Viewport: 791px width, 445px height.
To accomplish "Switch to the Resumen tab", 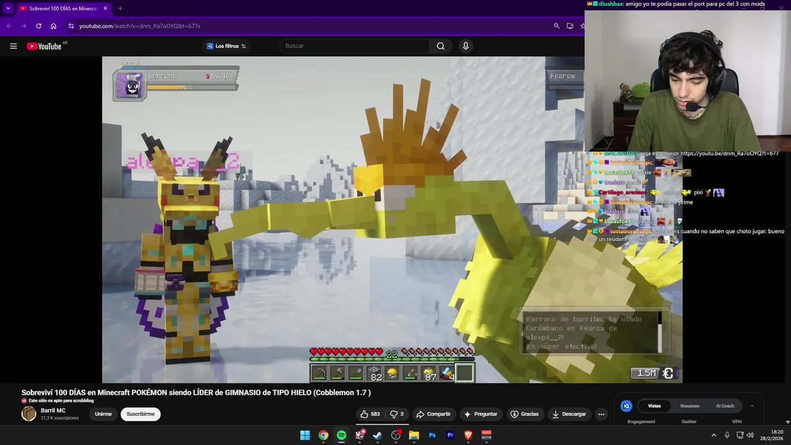I will pos(690,406).
